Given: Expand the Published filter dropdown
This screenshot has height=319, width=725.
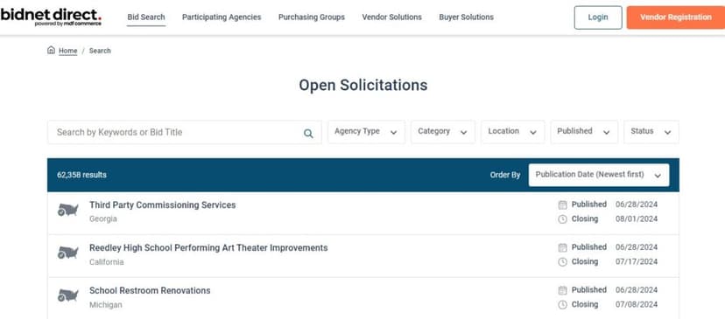Looking at the screenshot, I should click(584, 132).
